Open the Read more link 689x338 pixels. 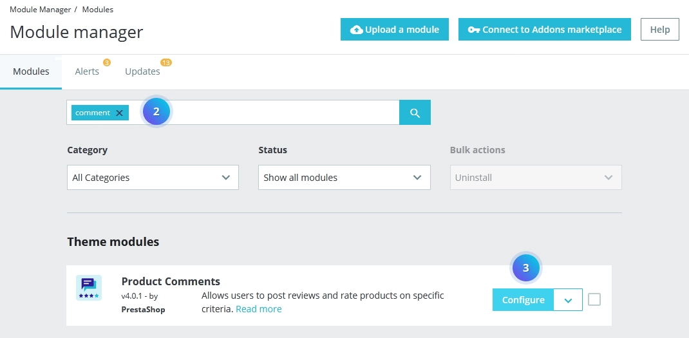tap(259, 309)
